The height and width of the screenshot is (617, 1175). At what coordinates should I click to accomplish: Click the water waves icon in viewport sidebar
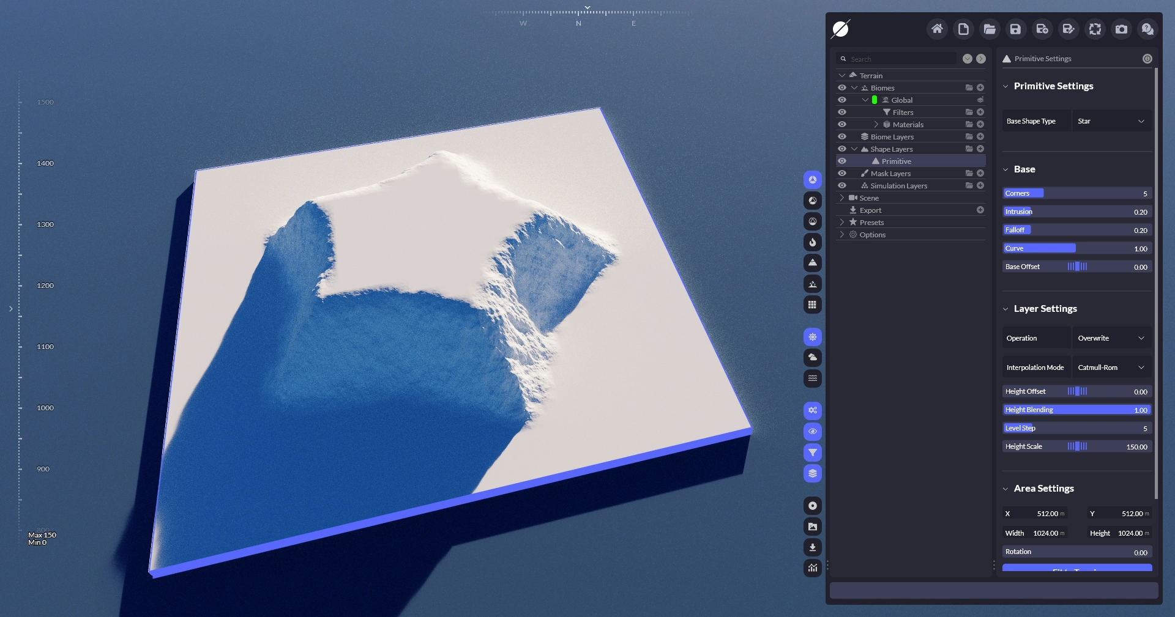(x=812, y=379)
